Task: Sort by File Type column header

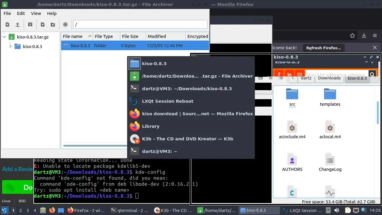Action: pos(107,36)
